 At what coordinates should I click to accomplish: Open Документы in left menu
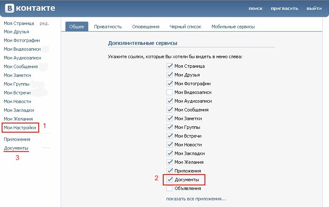point(16,148)
